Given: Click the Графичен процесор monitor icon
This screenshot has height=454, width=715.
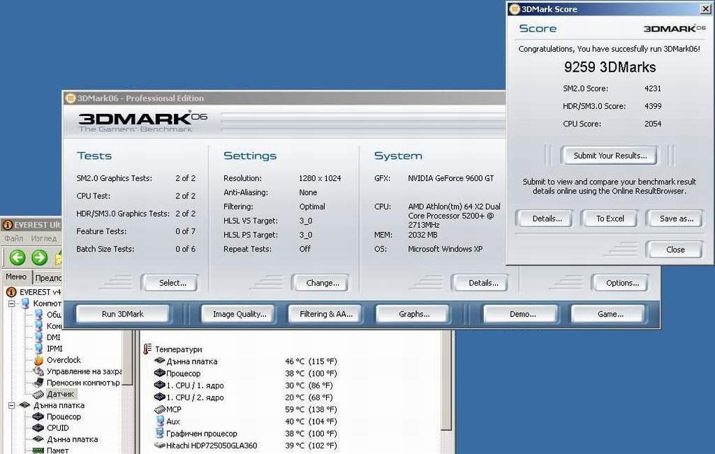Looking at the screenshot, I should click(x=160, y=433).
